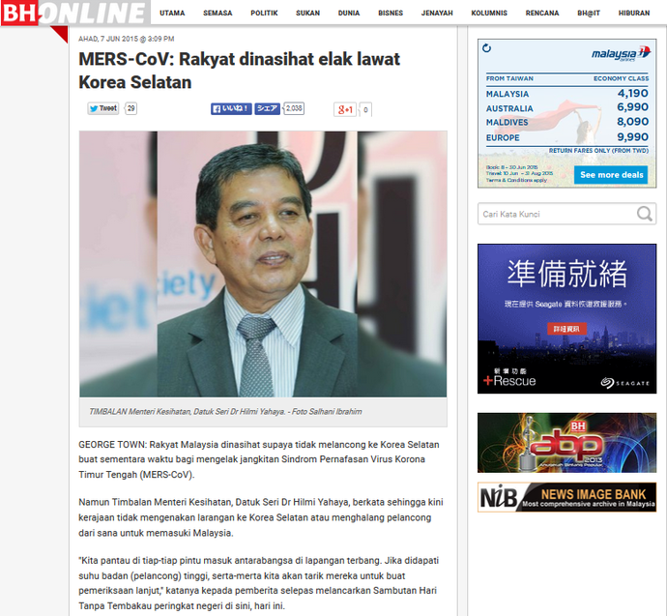Viewport: 667px width, 616px height.
Task: Open the BISNES section
Action: [x=391, y=14]
